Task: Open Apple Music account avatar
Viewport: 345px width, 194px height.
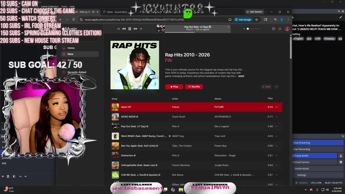Action: pos(287,29)
